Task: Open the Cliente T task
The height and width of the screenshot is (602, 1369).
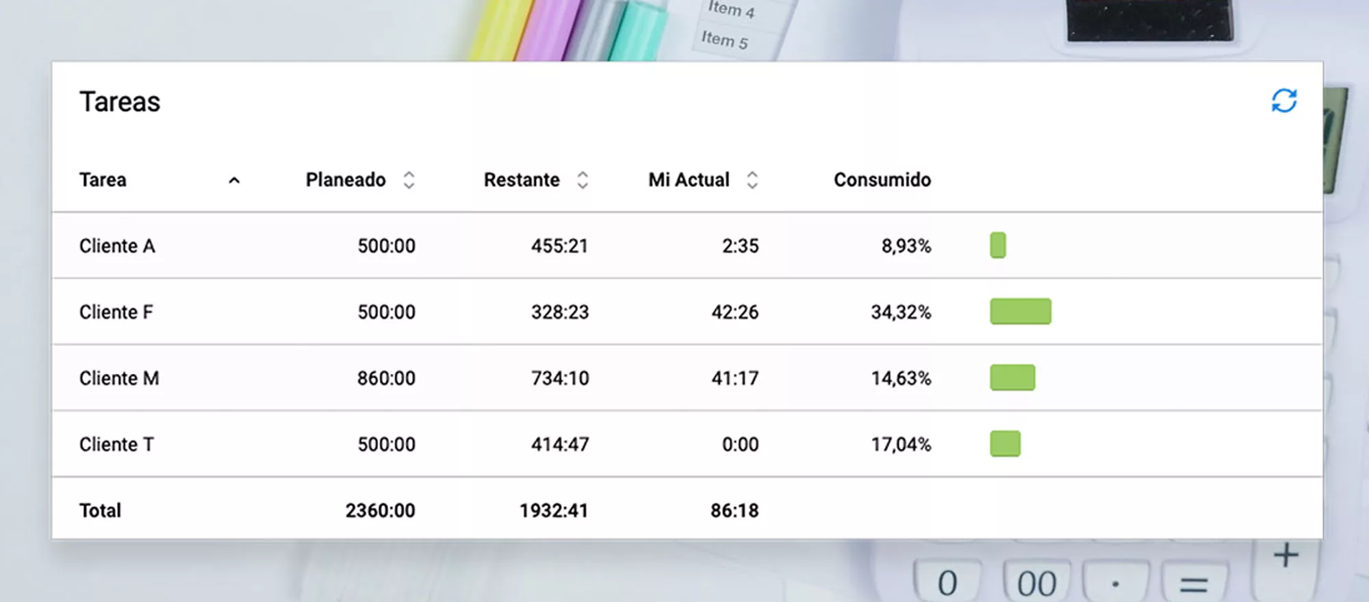Action: point(116,444)
